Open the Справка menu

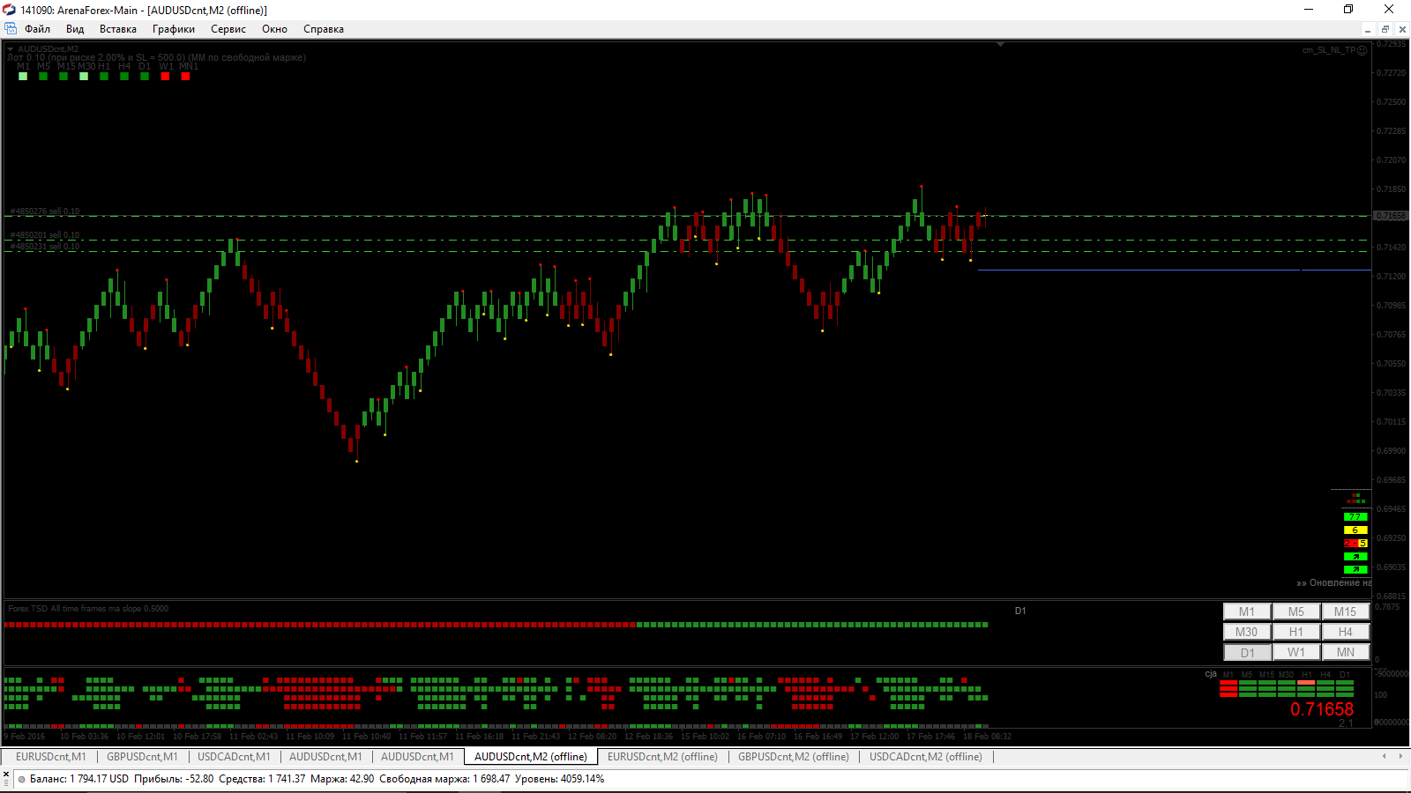tap(324, 29)
